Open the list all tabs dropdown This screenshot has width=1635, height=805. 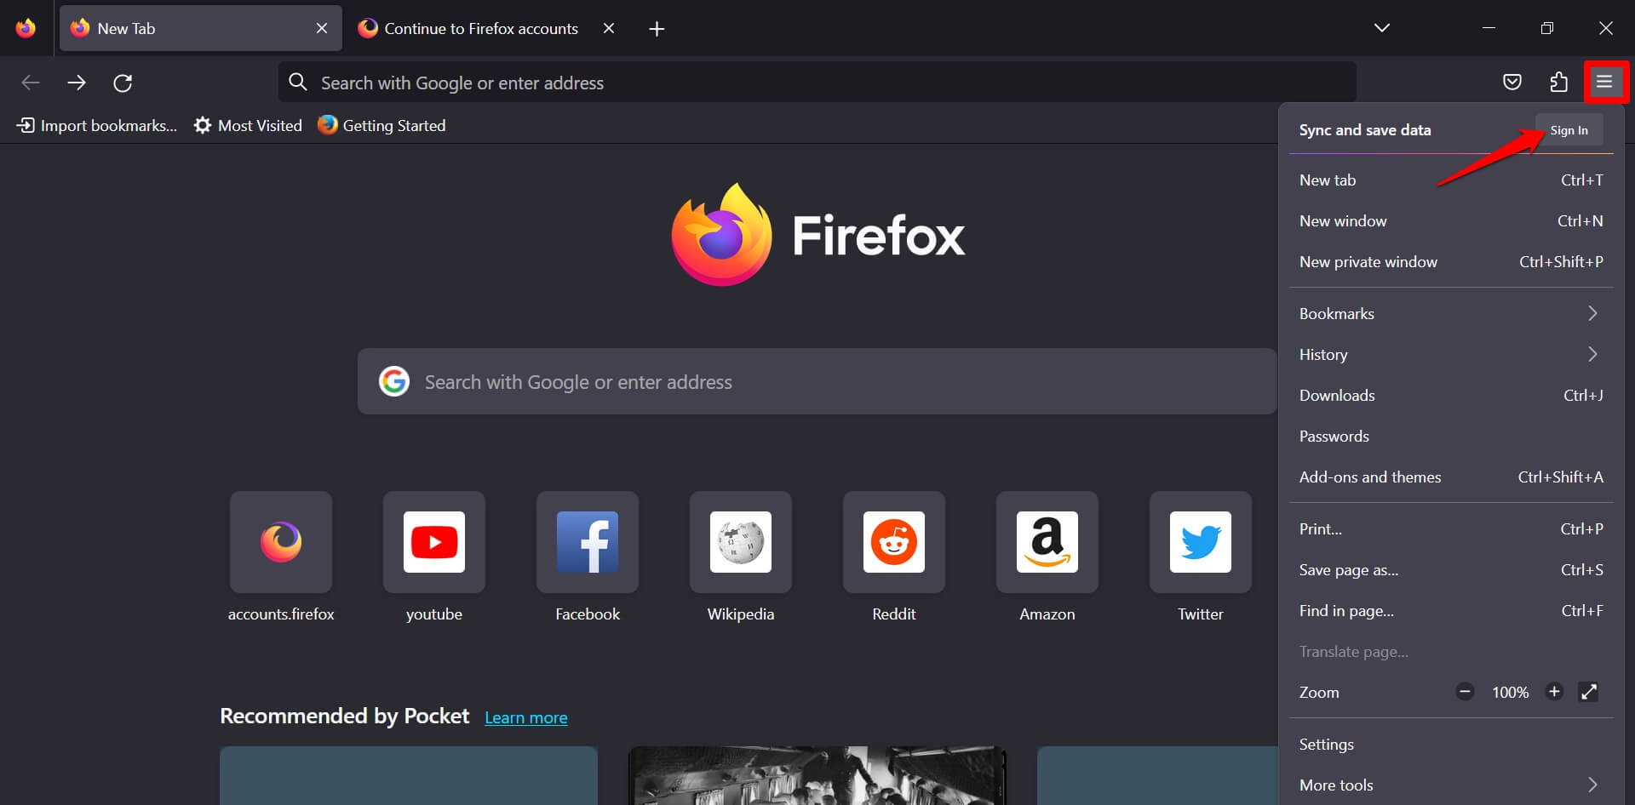[x=1382, y=28]
